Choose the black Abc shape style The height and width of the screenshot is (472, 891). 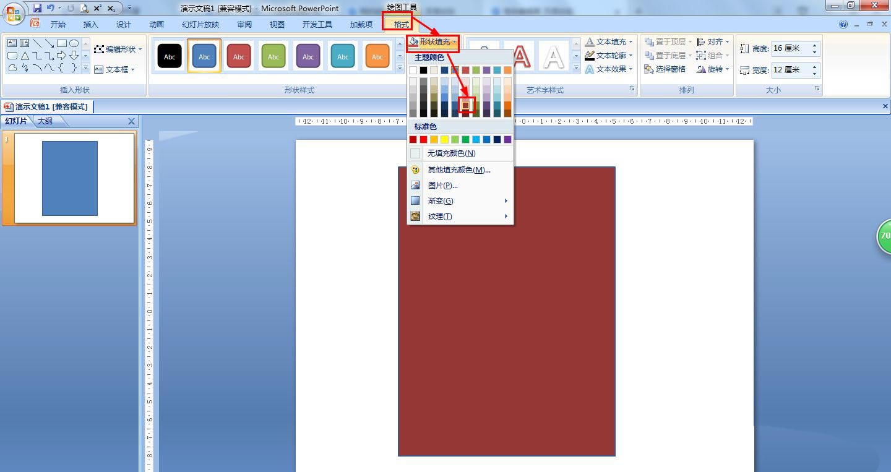coord(170,56)
